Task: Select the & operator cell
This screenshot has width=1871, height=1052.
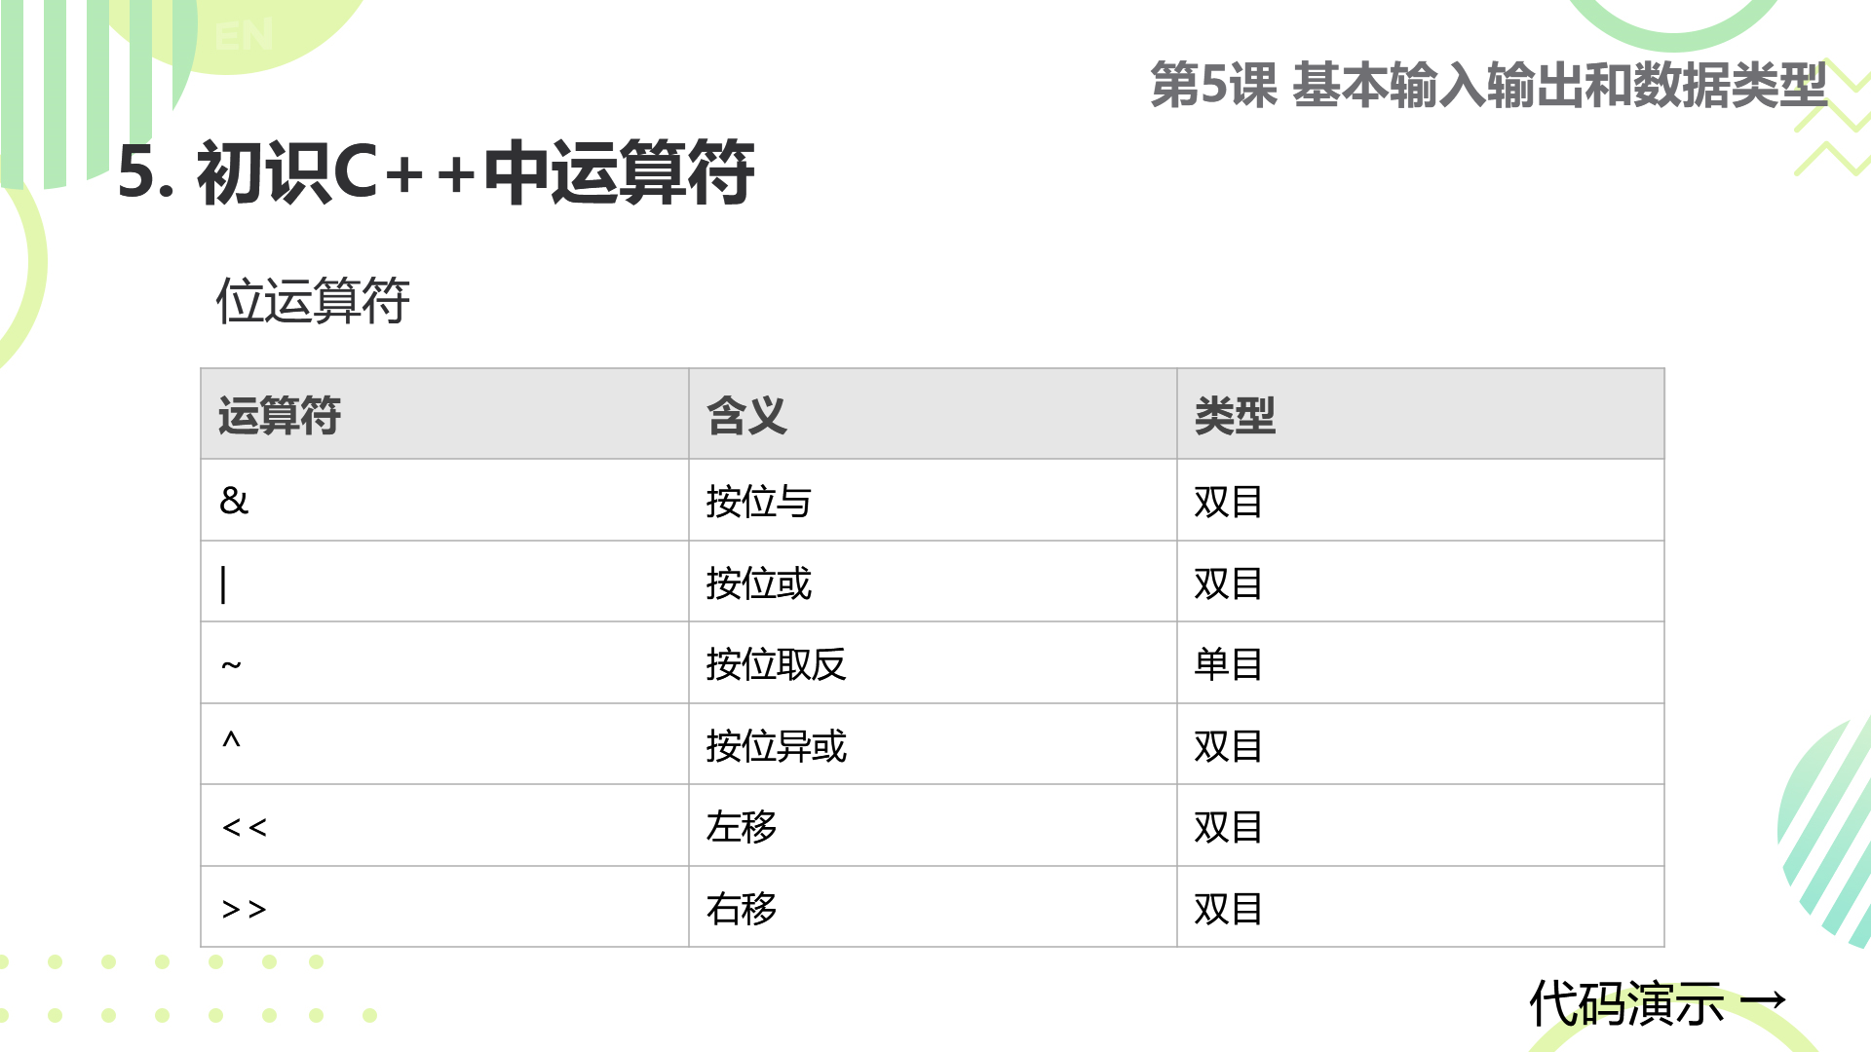Action: pyautogui.click(x=444, y=500)
